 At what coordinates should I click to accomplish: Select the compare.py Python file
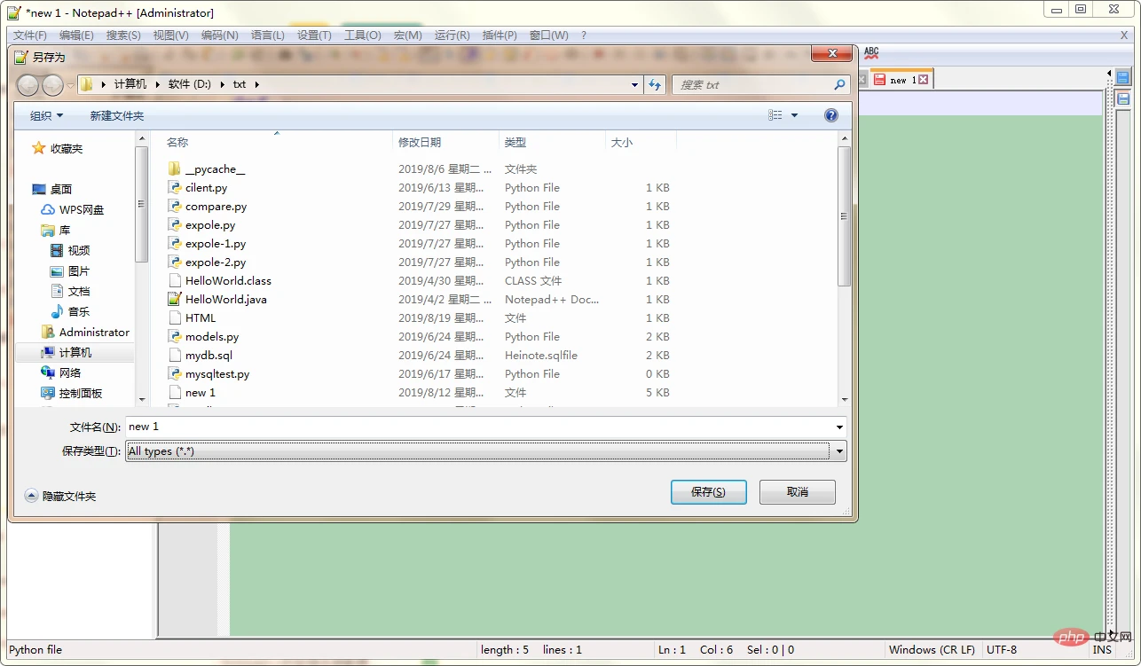216,207
